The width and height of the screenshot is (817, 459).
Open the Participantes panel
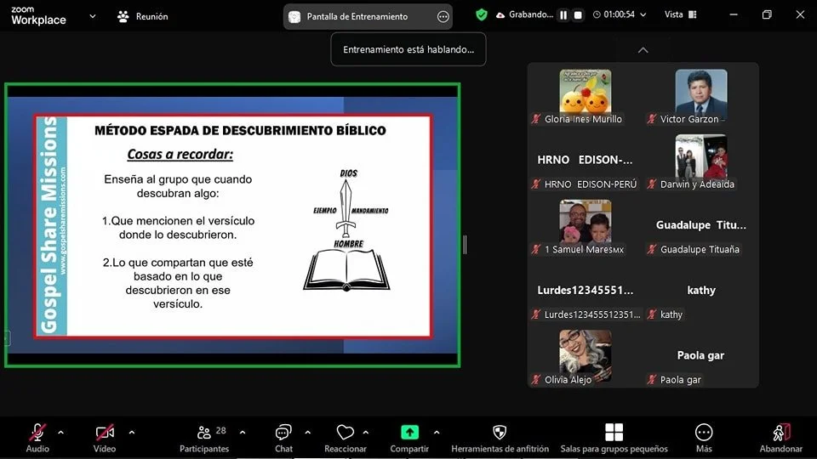[x=204, y=439]
